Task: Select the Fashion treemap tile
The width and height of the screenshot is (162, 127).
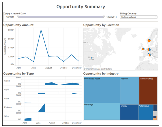Action: [130, 91]
